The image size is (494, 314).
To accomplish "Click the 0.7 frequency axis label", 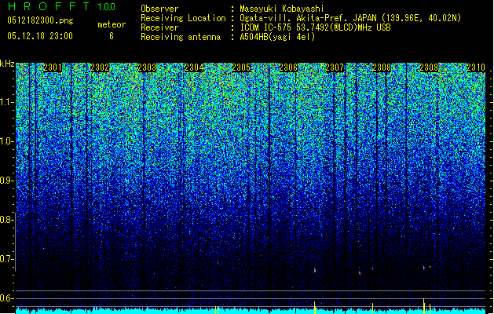I will [x=6, y=259].
